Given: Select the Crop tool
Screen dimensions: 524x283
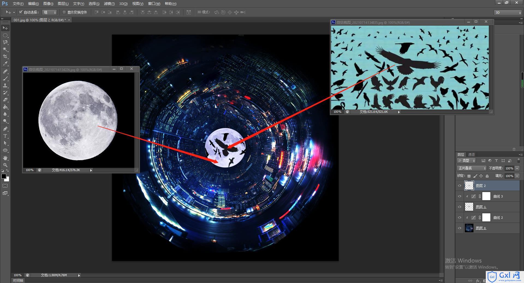Looking at the screenshot, I should click(5, 57).
